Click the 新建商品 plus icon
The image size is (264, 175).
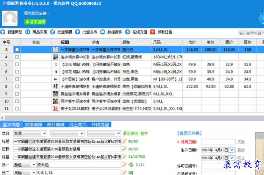click(3, 32)
